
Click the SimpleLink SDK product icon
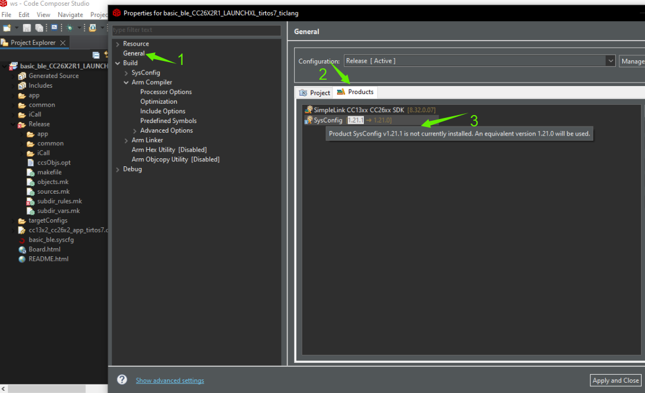308,110
